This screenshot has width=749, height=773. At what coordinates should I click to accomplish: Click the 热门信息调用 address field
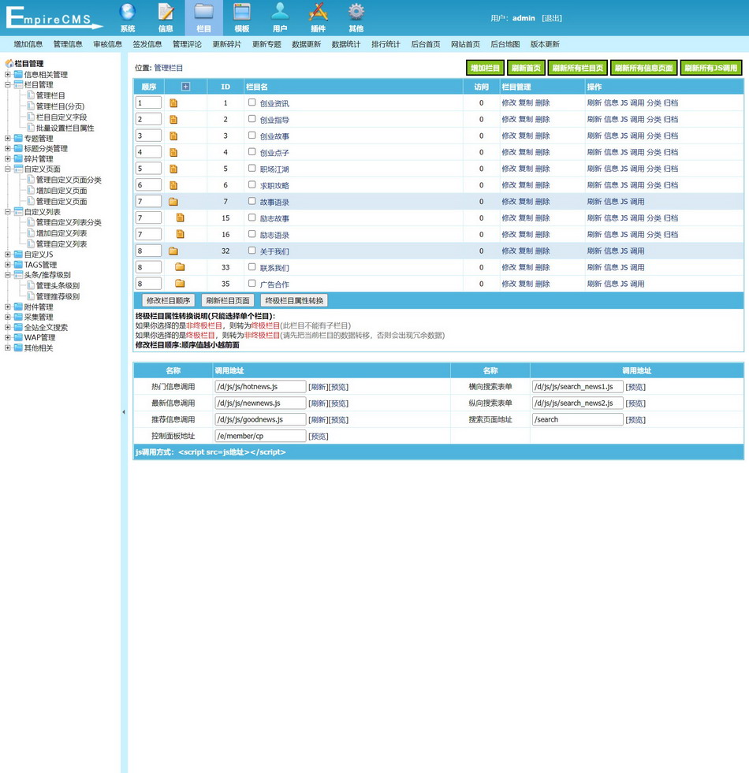click(x=260, y=386)
